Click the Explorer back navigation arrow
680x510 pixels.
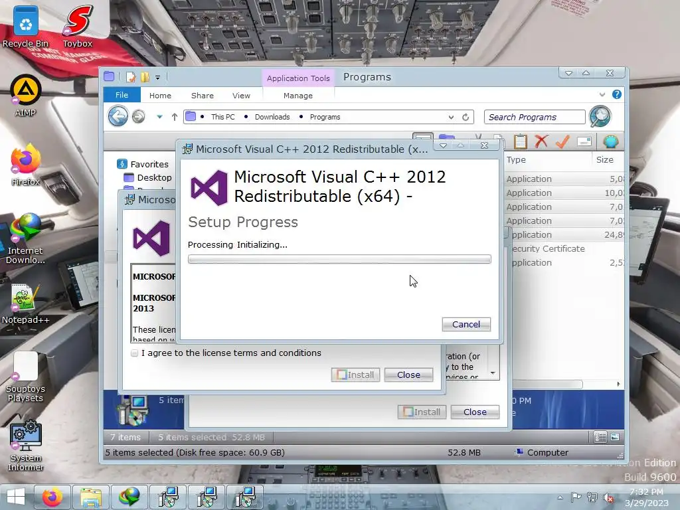pos(118,116)
